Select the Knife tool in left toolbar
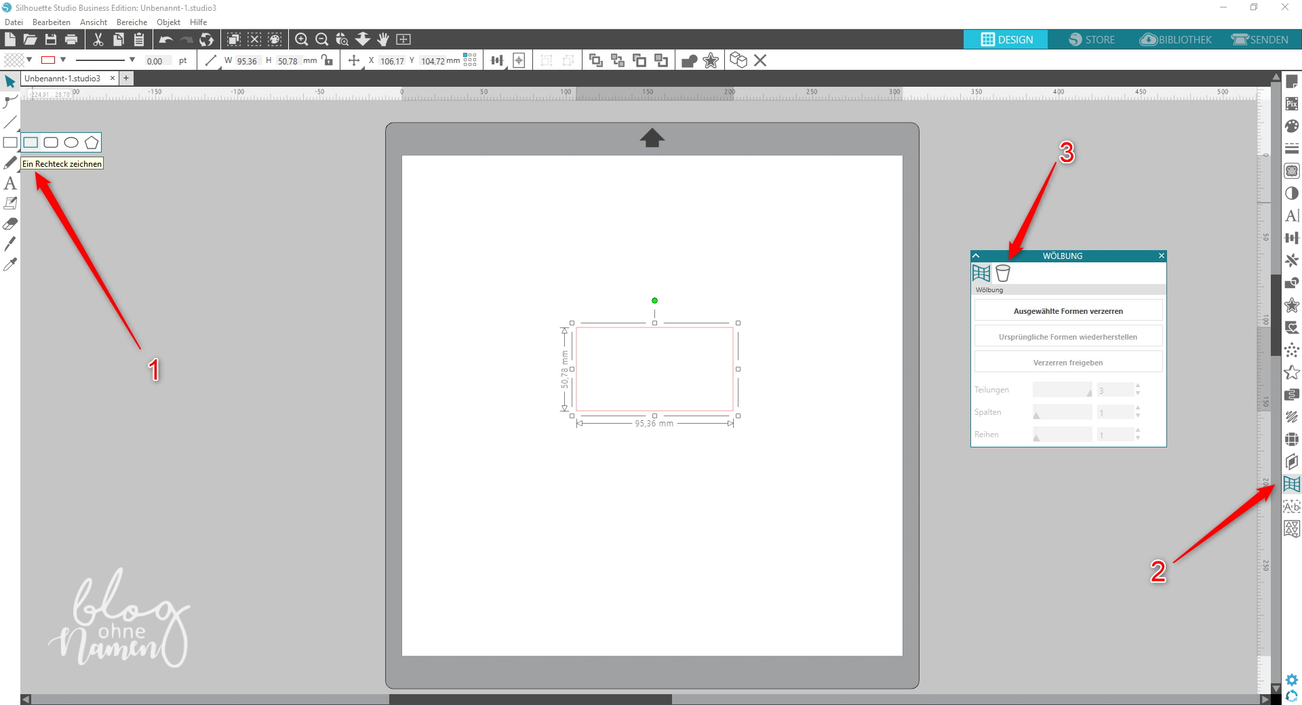This screenshot has height=705, width=1302. (x=9, y=244)
